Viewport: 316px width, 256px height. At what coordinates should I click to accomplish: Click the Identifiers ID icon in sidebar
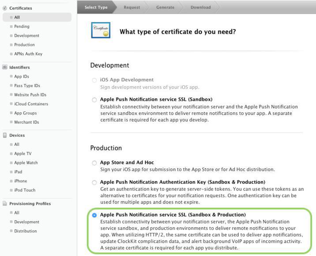[x=5, y=67]
